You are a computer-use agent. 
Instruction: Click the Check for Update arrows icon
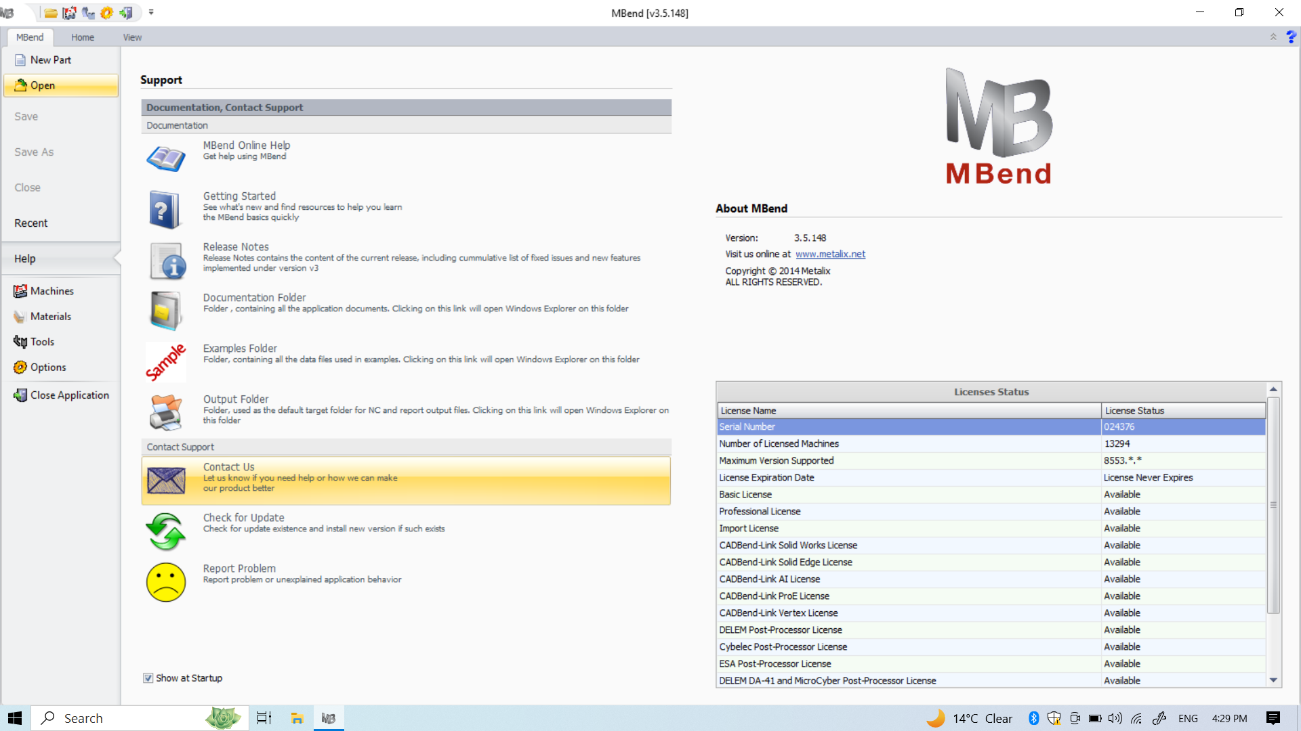coord(165,531)
